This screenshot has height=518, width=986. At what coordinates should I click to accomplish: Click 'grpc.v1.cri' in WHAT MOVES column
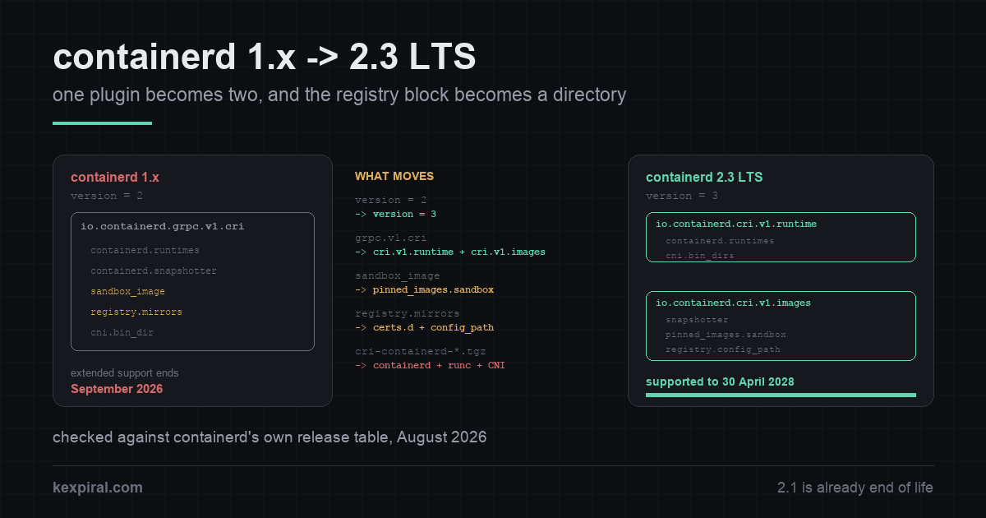point(390,238)
